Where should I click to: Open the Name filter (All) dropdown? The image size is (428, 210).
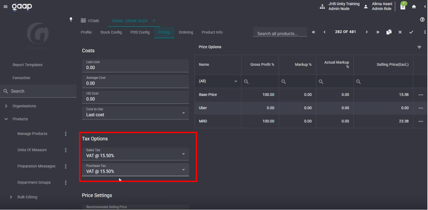pyautogui.click(x=218, y=81)
